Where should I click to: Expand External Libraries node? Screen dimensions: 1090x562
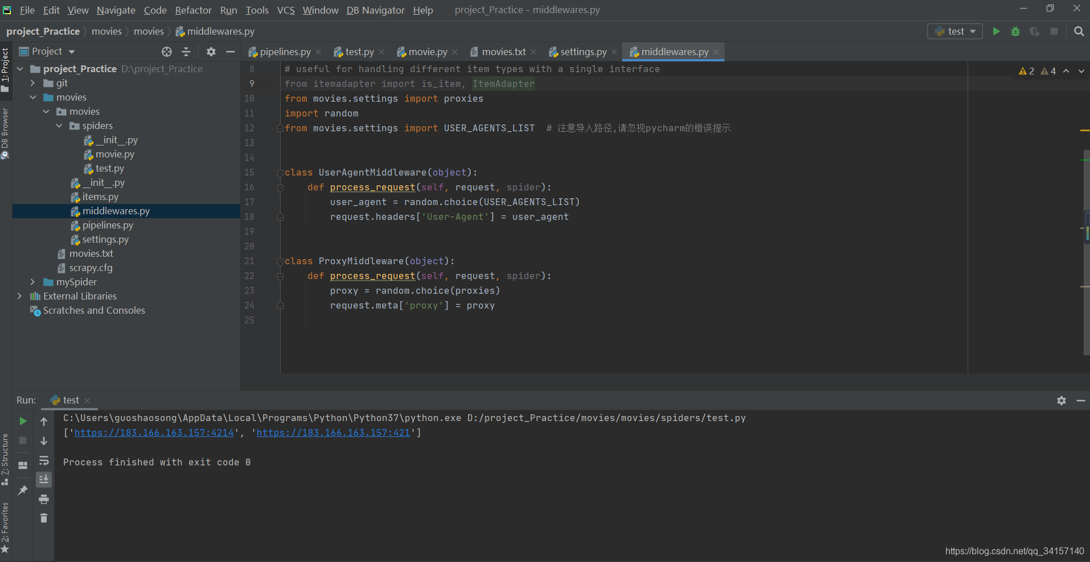pos(20,296)
